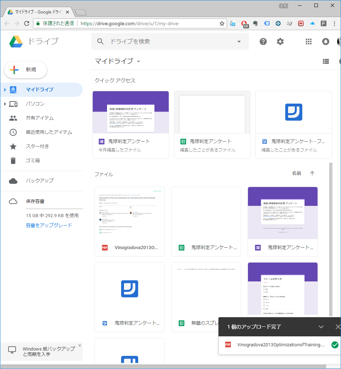The height and width of the screenshot is (369, 341).
Task: Click the help question mark icon
Action: (263, 42)
